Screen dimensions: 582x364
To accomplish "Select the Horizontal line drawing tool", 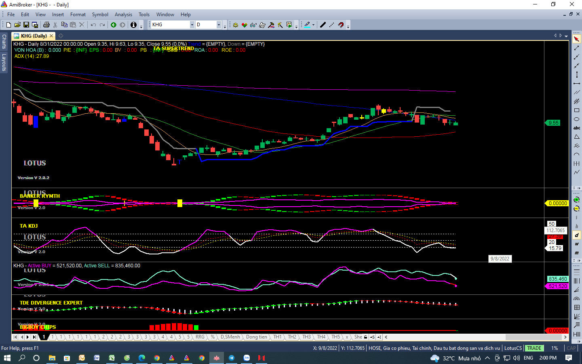I will pyautogui.click(x=577, y=84).
